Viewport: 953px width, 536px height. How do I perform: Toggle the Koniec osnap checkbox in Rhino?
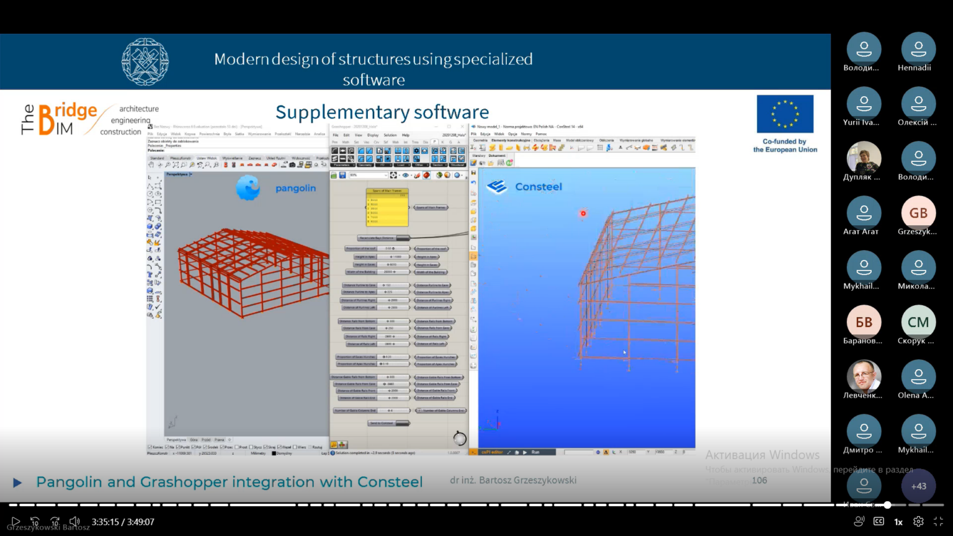[x=150, y=447]
